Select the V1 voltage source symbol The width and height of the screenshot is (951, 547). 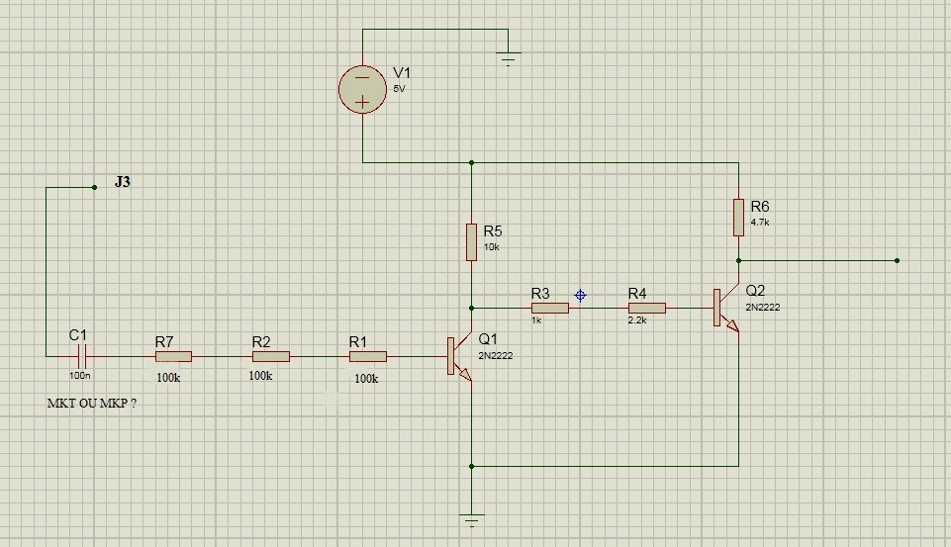[x=362, y=89]
